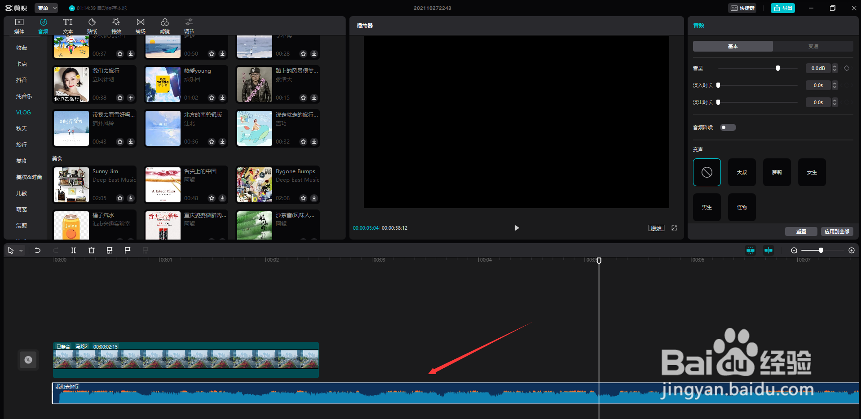Adjust the 淡出时长 fade-out slider
This screenshot has width=861, height=419.
pyautogui.click(x=718, y=102)
